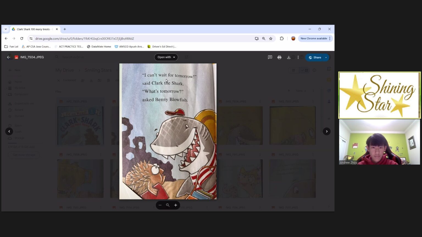This screenshot has width=422, height=237.
Task: Open the 'Open with' dropdown
Action: (x=166, y=57)
